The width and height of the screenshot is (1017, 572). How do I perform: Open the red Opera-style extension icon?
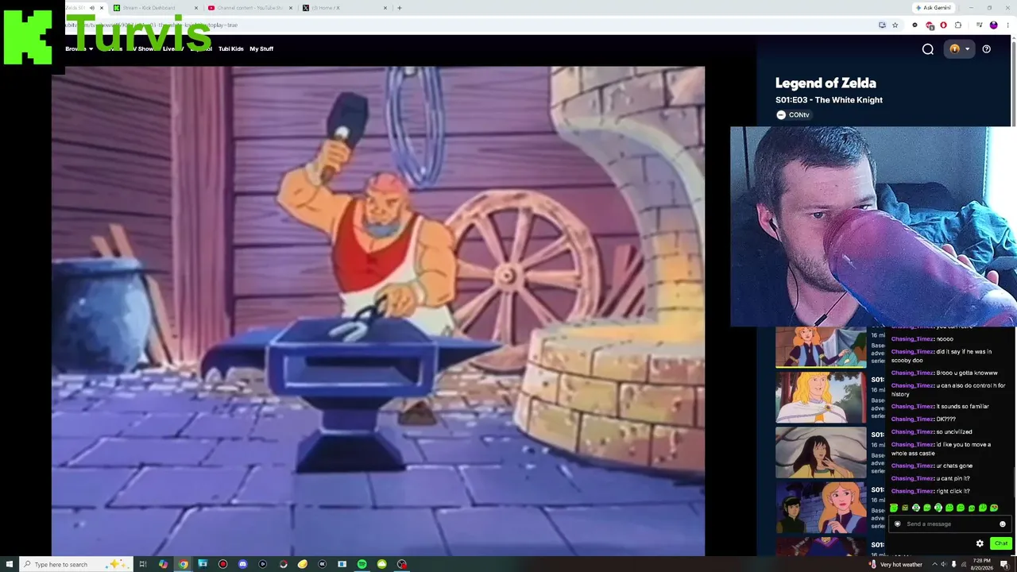[x=943, y=25]
